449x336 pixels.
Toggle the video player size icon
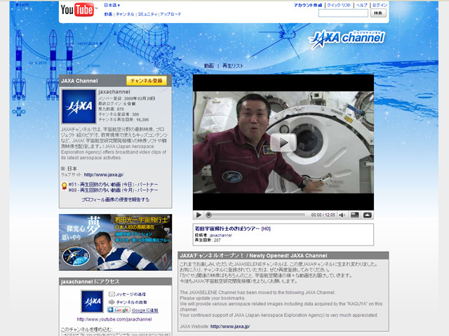click(x=355, y=215)
